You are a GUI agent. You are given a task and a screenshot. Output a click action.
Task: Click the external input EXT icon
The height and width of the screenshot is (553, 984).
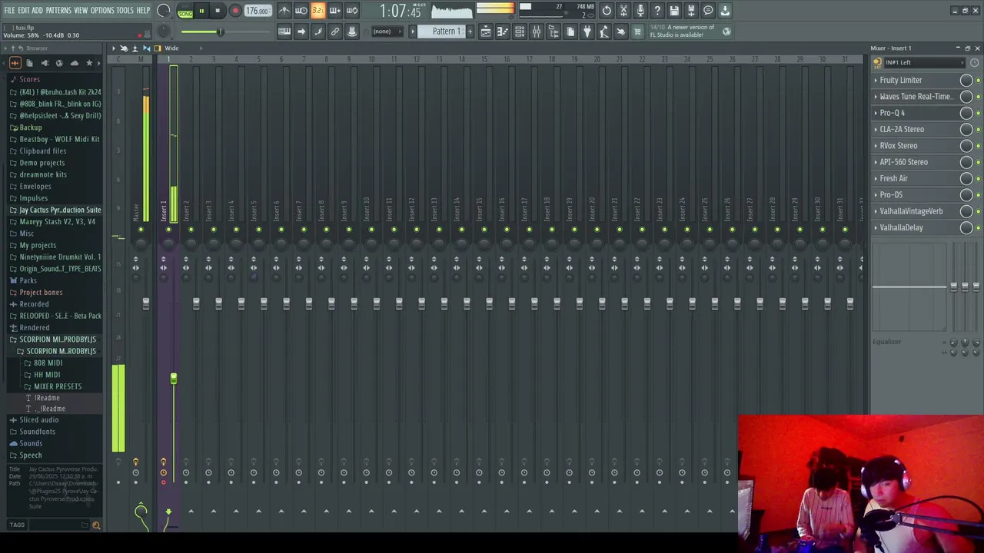click(x=879, y=63)
